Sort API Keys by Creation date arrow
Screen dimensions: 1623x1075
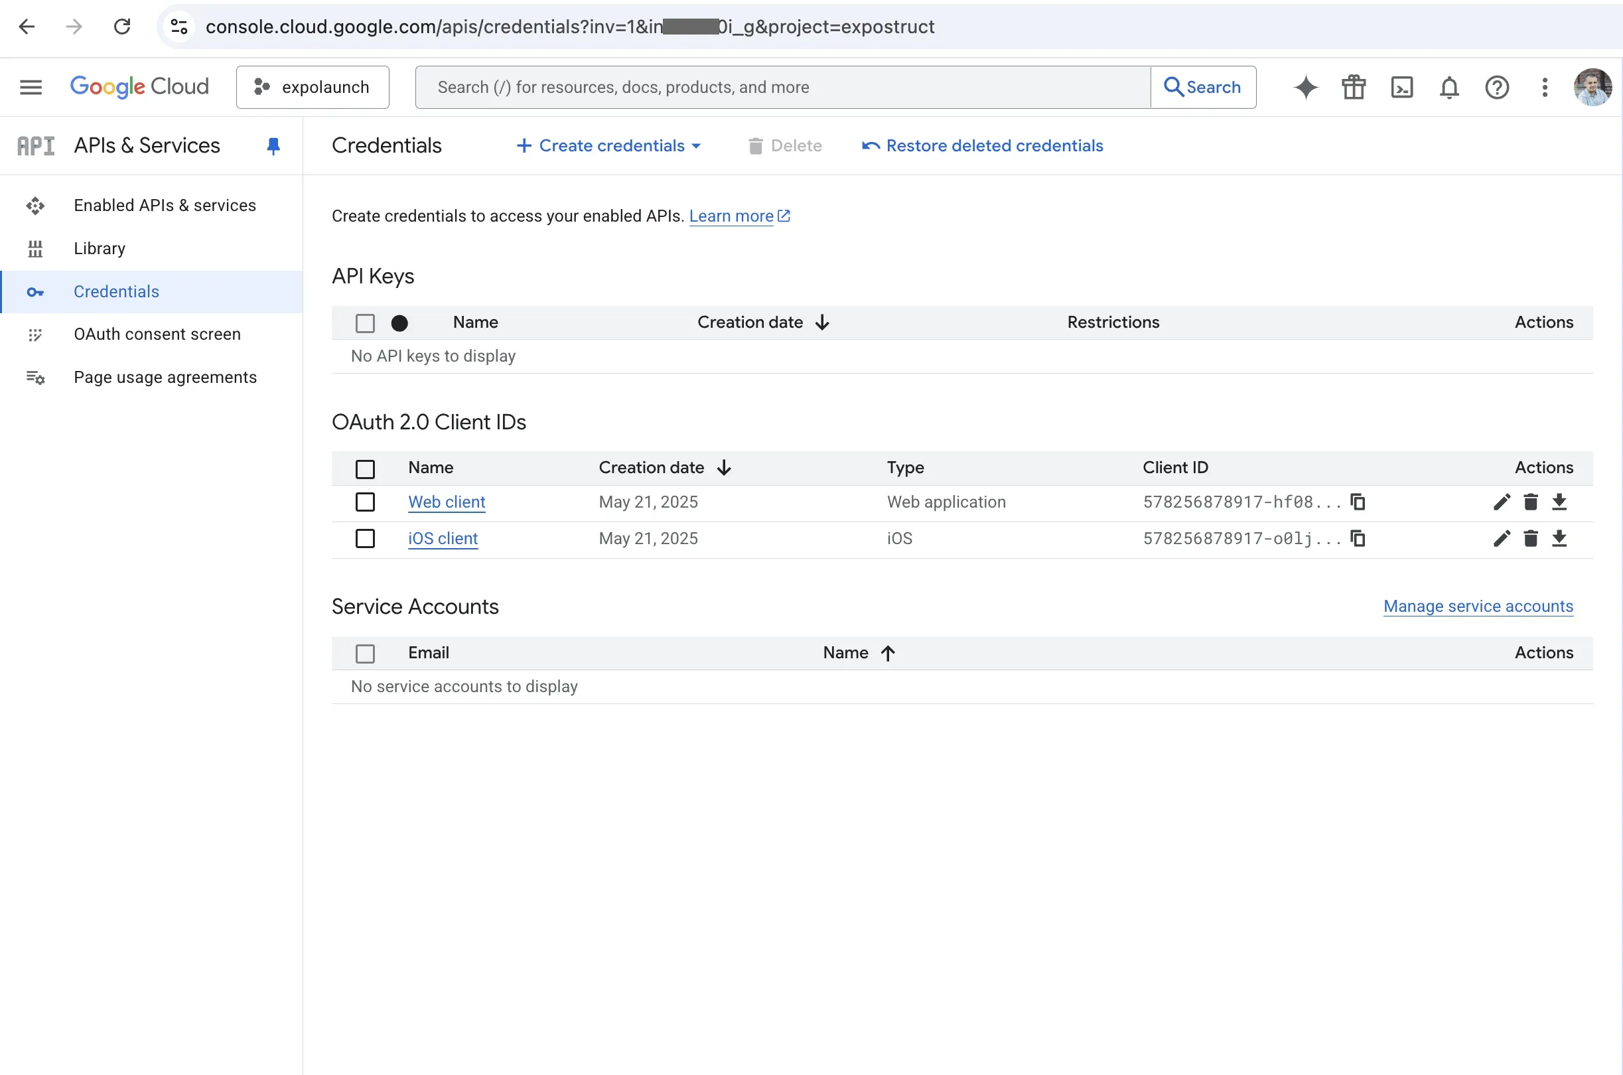pyautogui.click(x=823, y=322)
